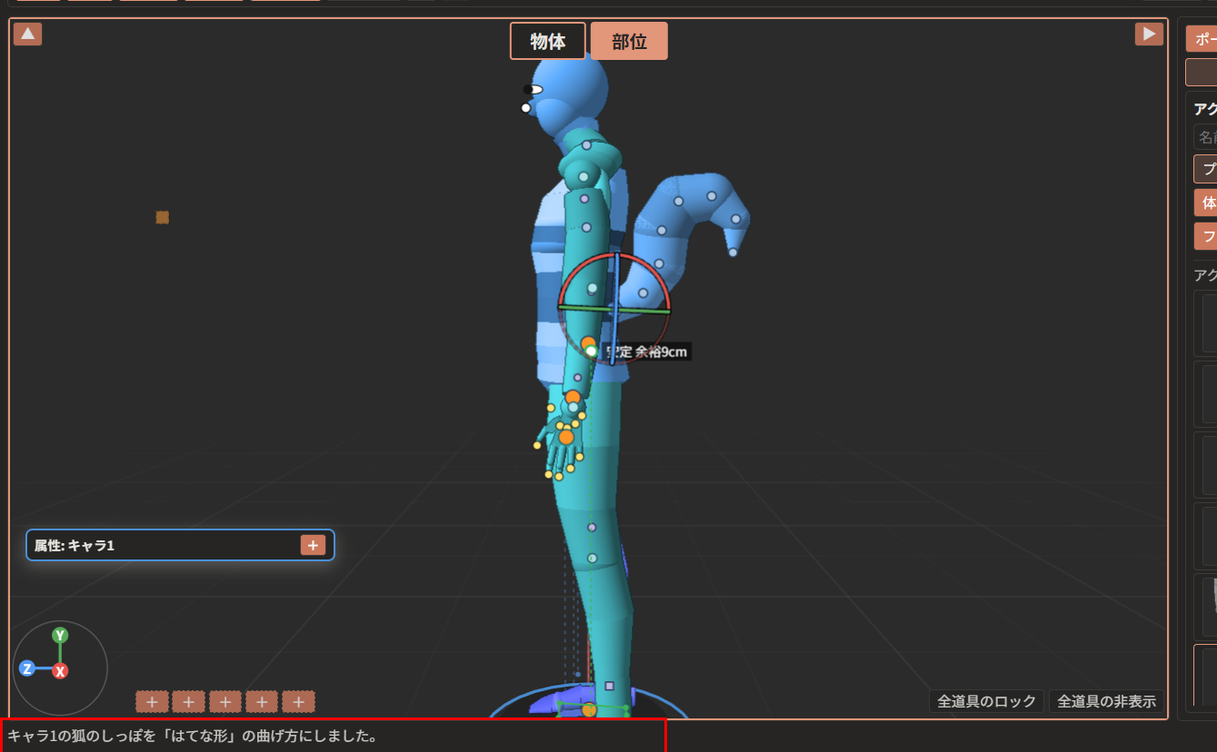Click the green Y axis on the view gizmo
Screen dimensions: 1217x752
(x=60, y=635)
